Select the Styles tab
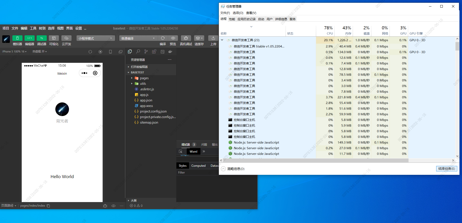The height and width of the screenshot is (223, 462). tap(182, 166)
